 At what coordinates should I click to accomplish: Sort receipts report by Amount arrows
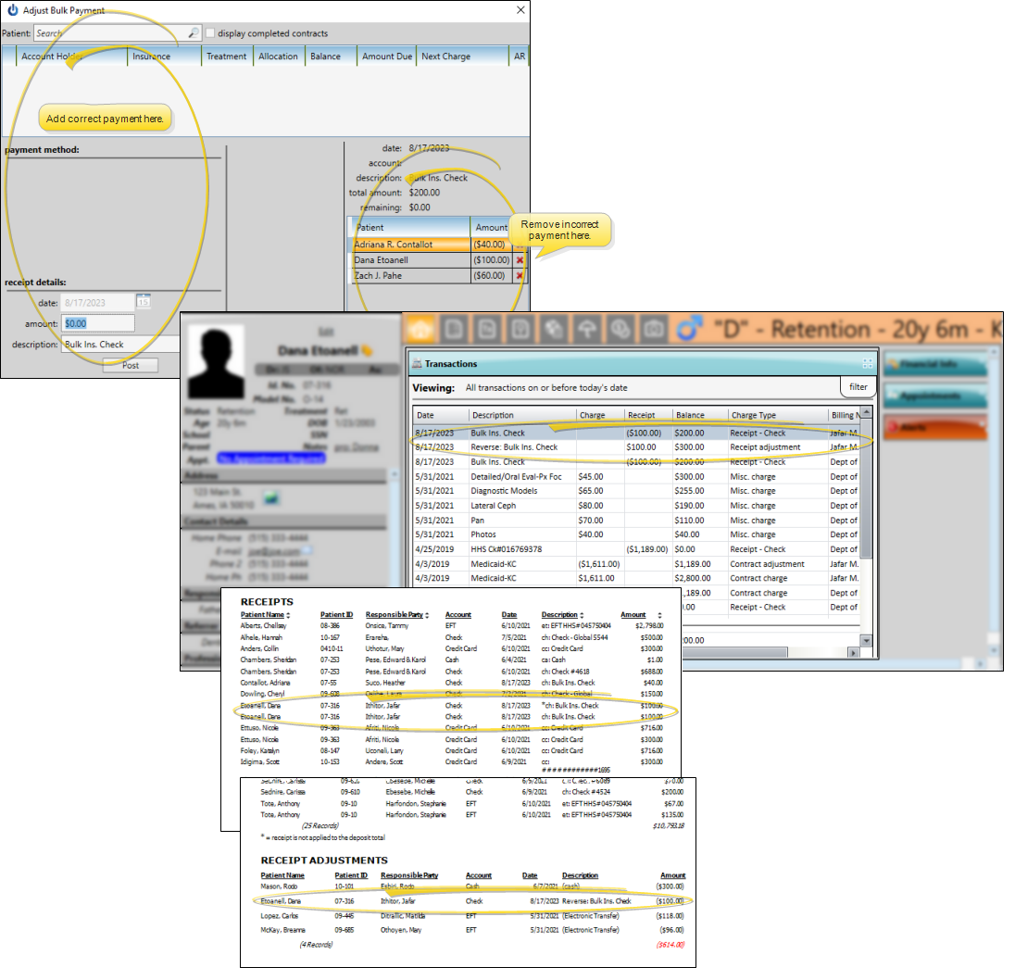[659, 615]
